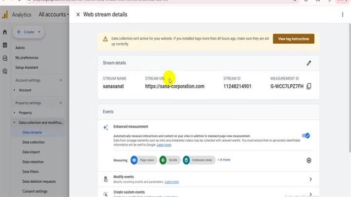This screenshot has height=197, width=351.
Task: Open the Explore icon in sidebar
Action: coord(5,59)
